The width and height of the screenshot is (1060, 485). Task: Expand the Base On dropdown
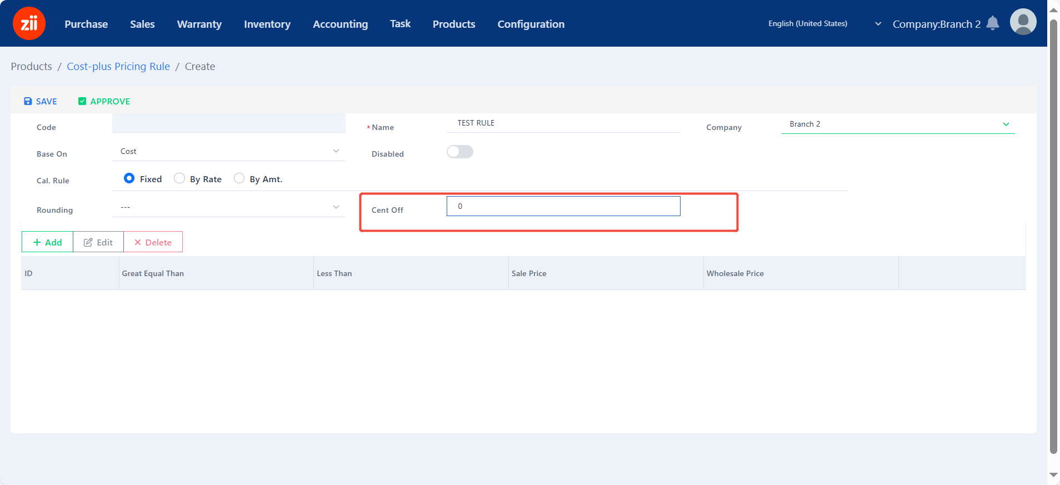point(228,151)
